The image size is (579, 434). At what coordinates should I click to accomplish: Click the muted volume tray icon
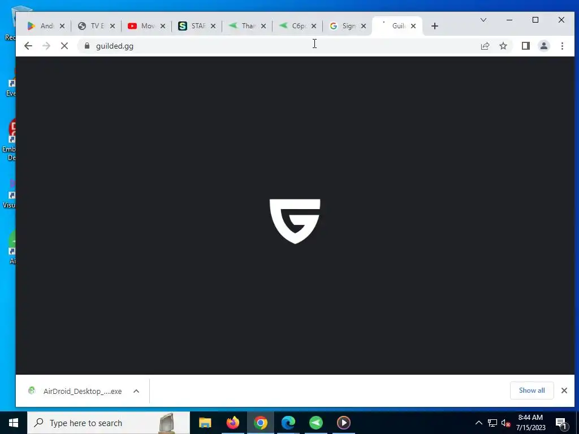pos(506,423)
